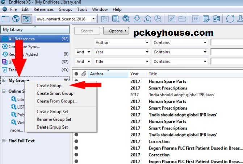Click the Import down-arrow icon
243x164 pixels.
(137, 19)
